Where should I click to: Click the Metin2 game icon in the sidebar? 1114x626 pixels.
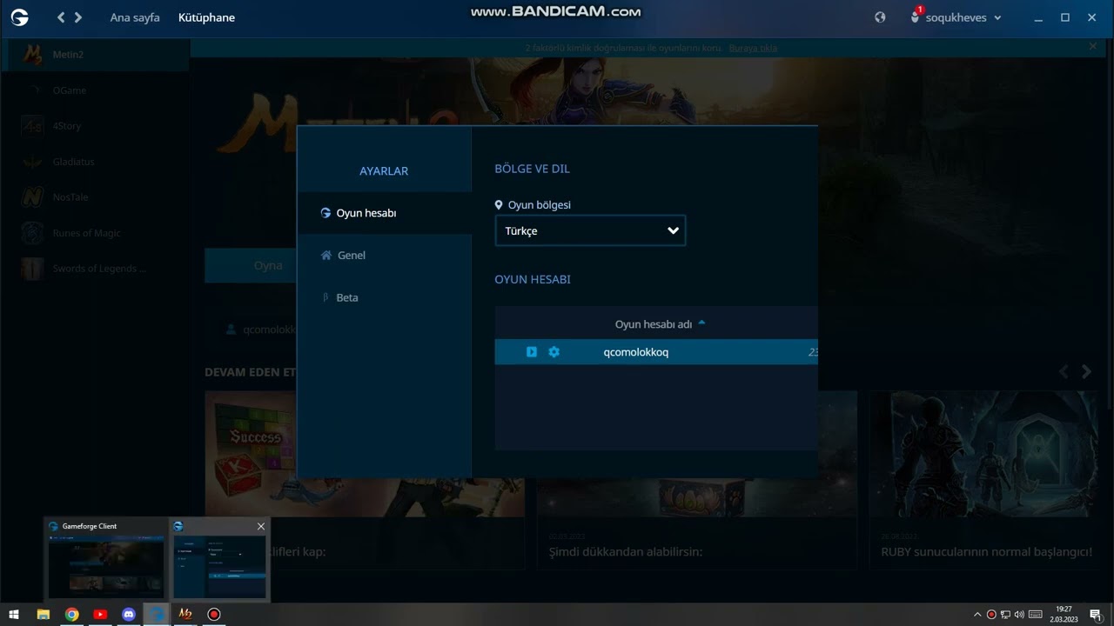pos(32,55)
